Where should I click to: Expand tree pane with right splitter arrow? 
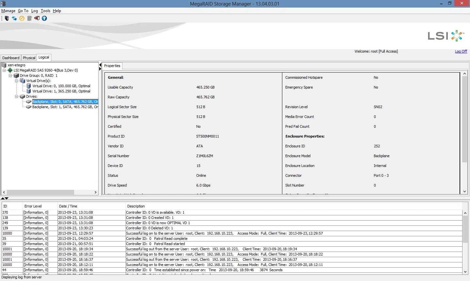100,69
